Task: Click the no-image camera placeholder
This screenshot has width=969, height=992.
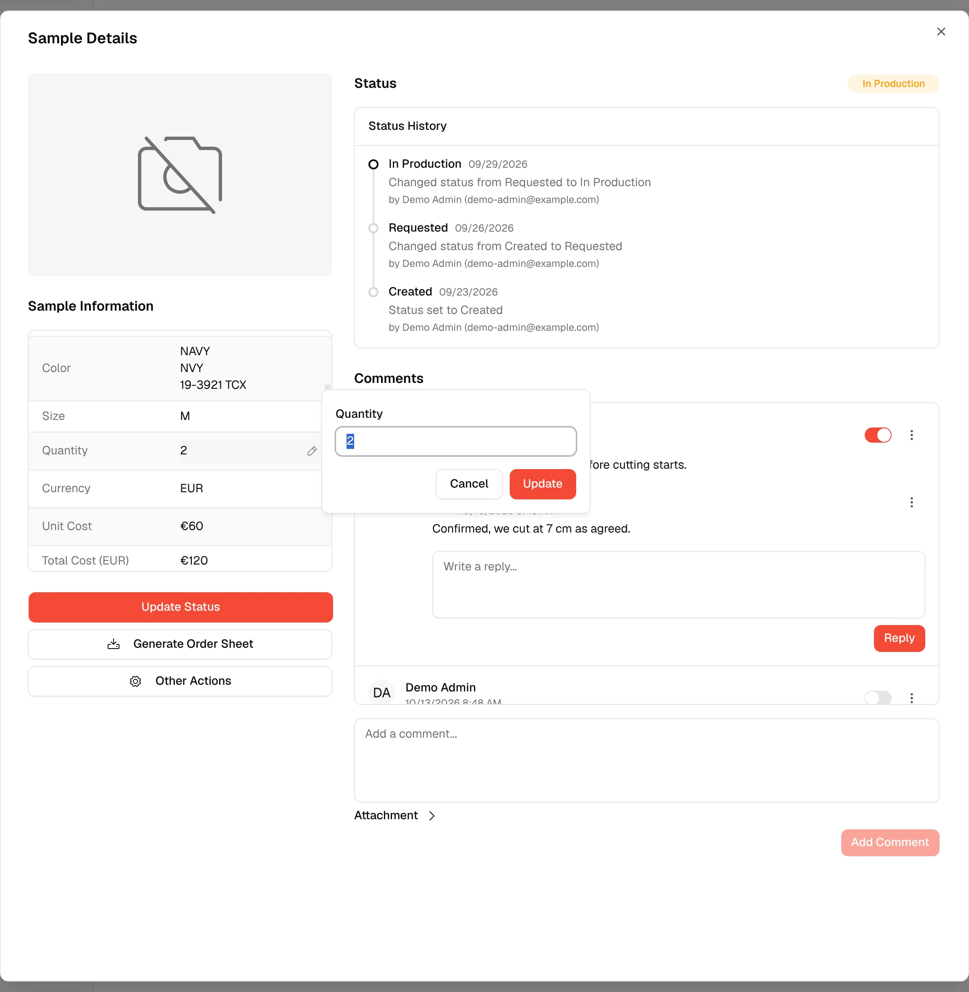Action: 180,174
